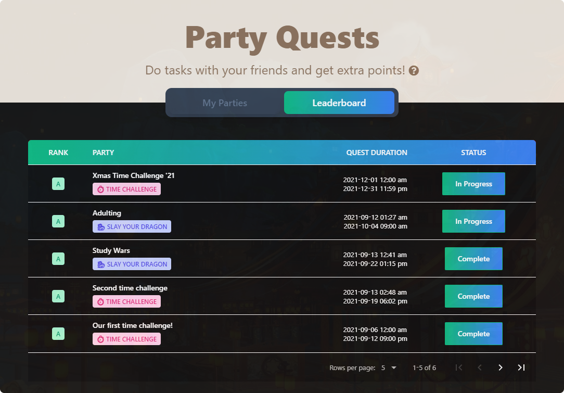The height and width of the screenshot is (393, 564).
Task: Click rank A badge for Xmas Time Challenge '21
Action: pos(58,184)
